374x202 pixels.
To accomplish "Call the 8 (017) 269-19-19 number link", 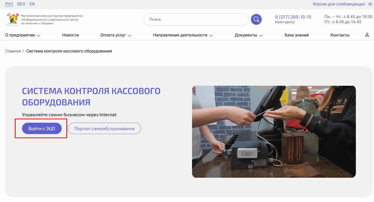I will pyautogui.click(x=293, y=17).
